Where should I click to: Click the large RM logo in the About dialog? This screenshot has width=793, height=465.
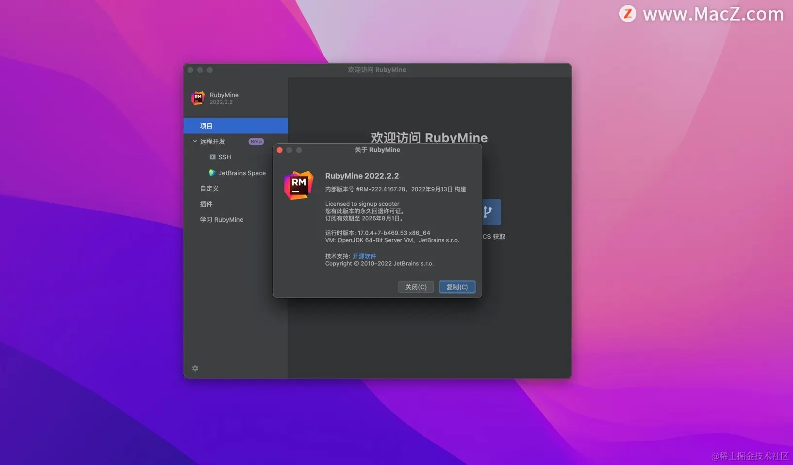[x=298, y=185]
